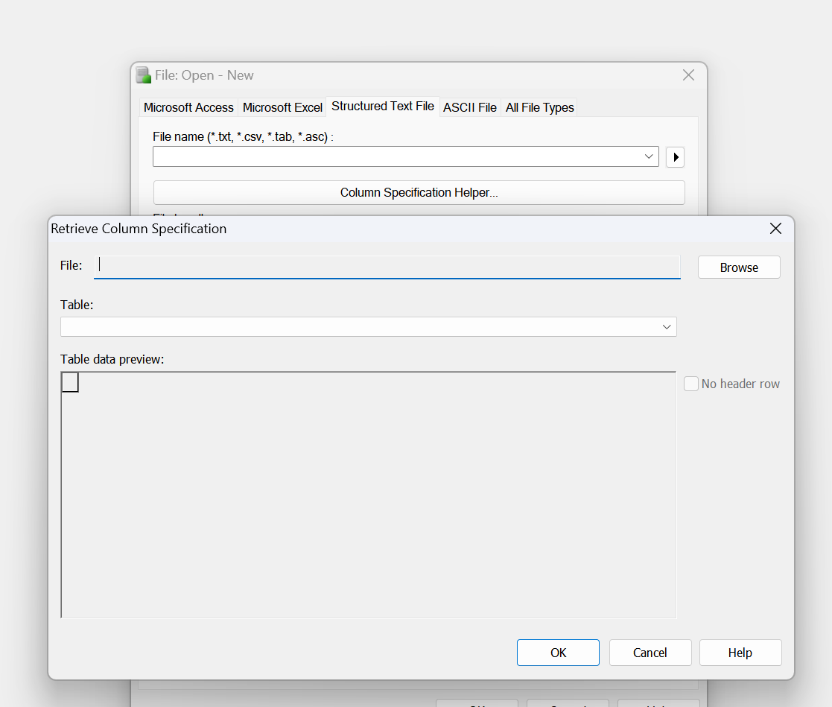Viewport: 832px width, 707px height.
Task: Switch to the Microsoft Access tab
Action: (x=188, y=107)
